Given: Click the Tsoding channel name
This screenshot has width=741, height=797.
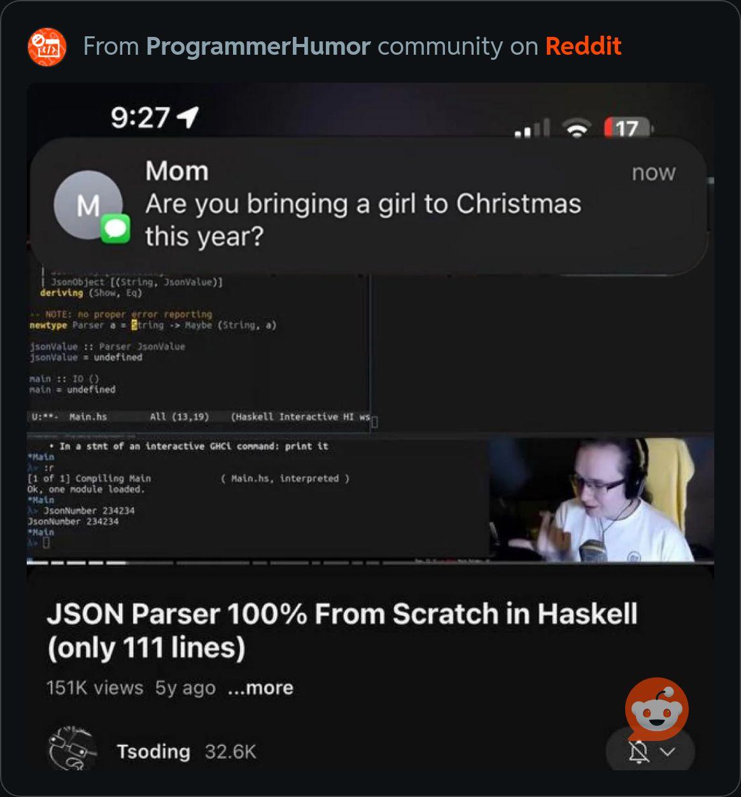Looking at the screenshot, I should (153, 752).
